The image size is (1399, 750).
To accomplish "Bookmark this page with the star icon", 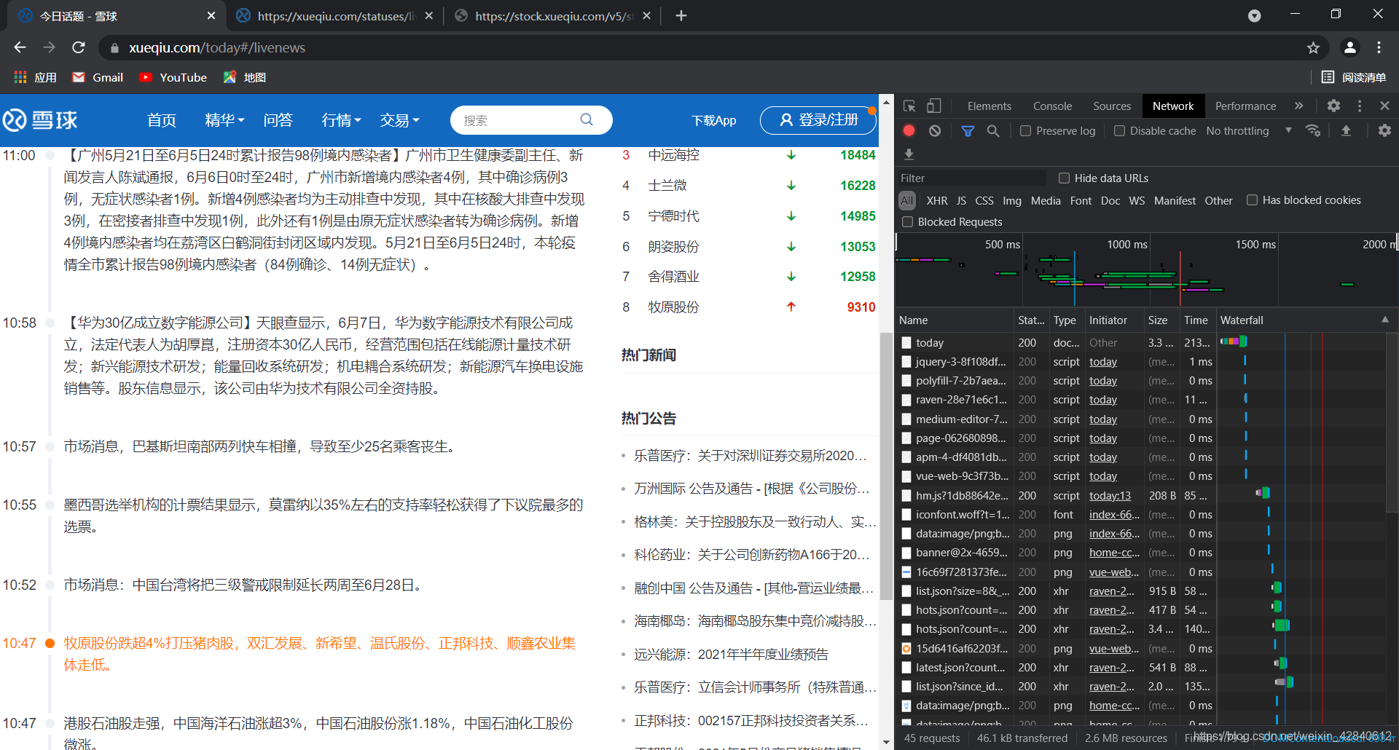I will point(1313,48).
